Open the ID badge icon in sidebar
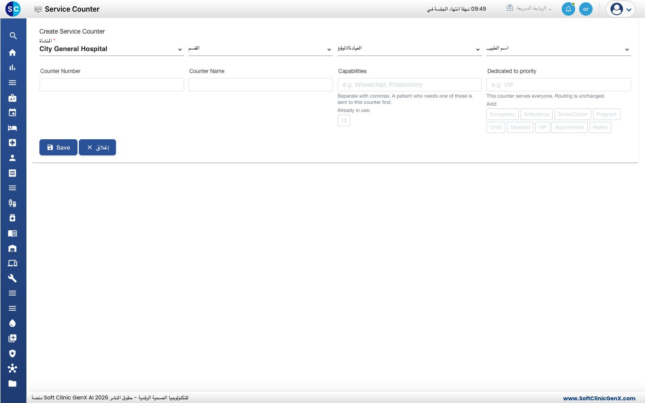 click(13, 98)
